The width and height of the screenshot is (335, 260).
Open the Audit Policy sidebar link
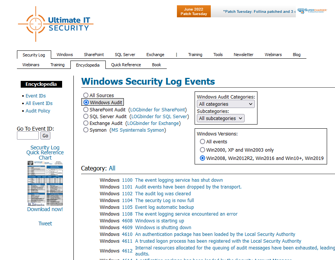38,111
